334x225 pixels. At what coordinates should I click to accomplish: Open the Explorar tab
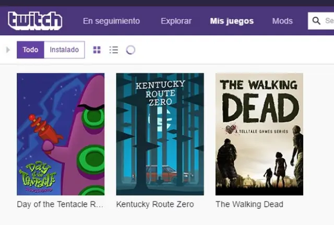176,21
